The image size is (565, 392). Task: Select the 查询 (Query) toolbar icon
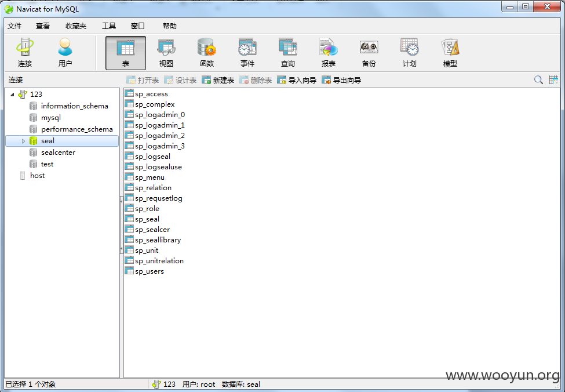point(288,53)
